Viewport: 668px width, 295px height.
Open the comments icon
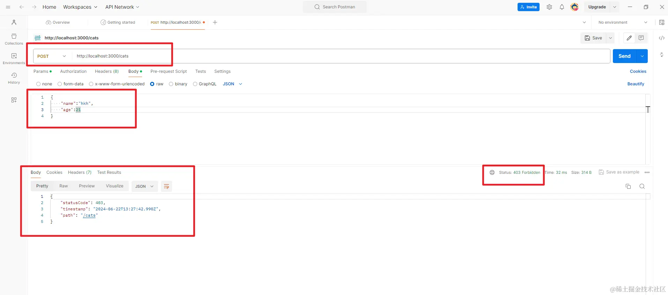(x=641, y=38)
